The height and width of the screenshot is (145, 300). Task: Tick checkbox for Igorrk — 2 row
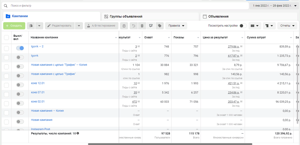(x=6, y=48)
